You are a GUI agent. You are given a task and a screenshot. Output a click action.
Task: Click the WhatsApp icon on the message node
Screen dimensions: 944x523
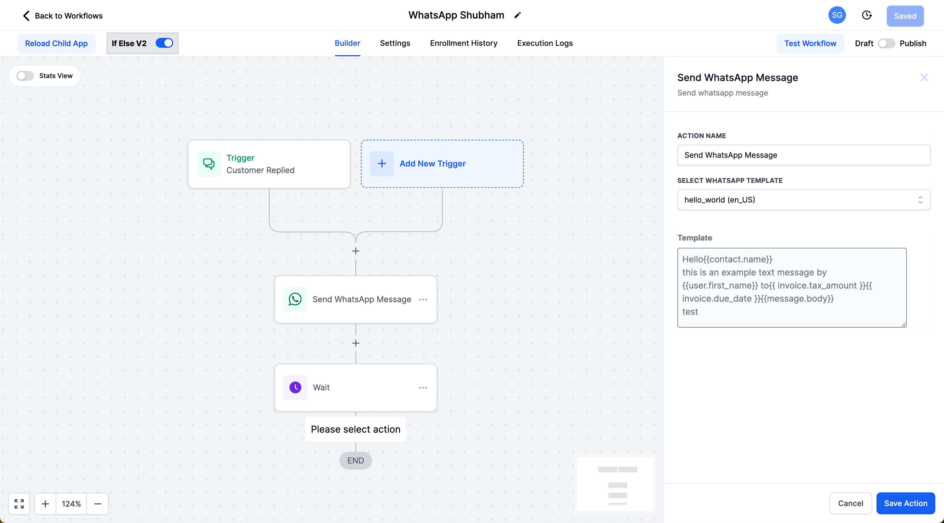pyautogui.click(x=295, y=299)
